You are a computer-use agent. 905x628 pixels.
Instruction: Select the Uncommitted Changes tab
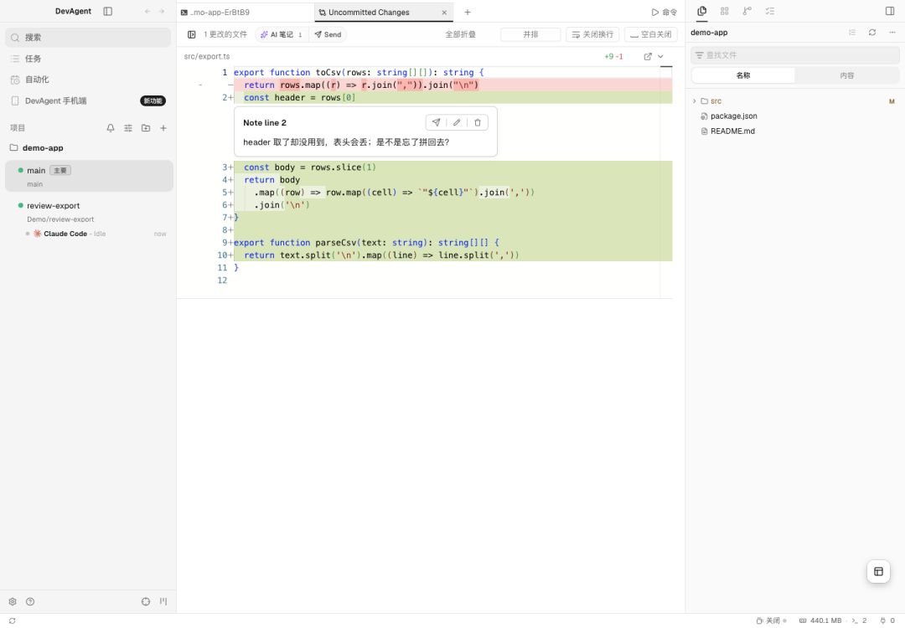[384, 12]
